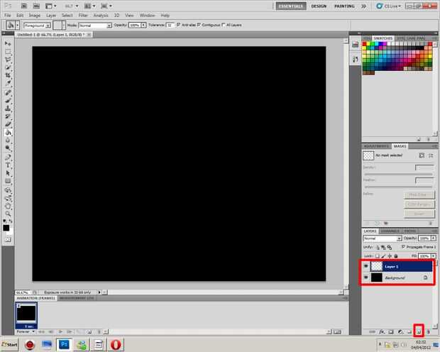This screenshot has width=440, height=352.
Task: Open the tool preset picker arrow
Action: (x=18, y=26)
